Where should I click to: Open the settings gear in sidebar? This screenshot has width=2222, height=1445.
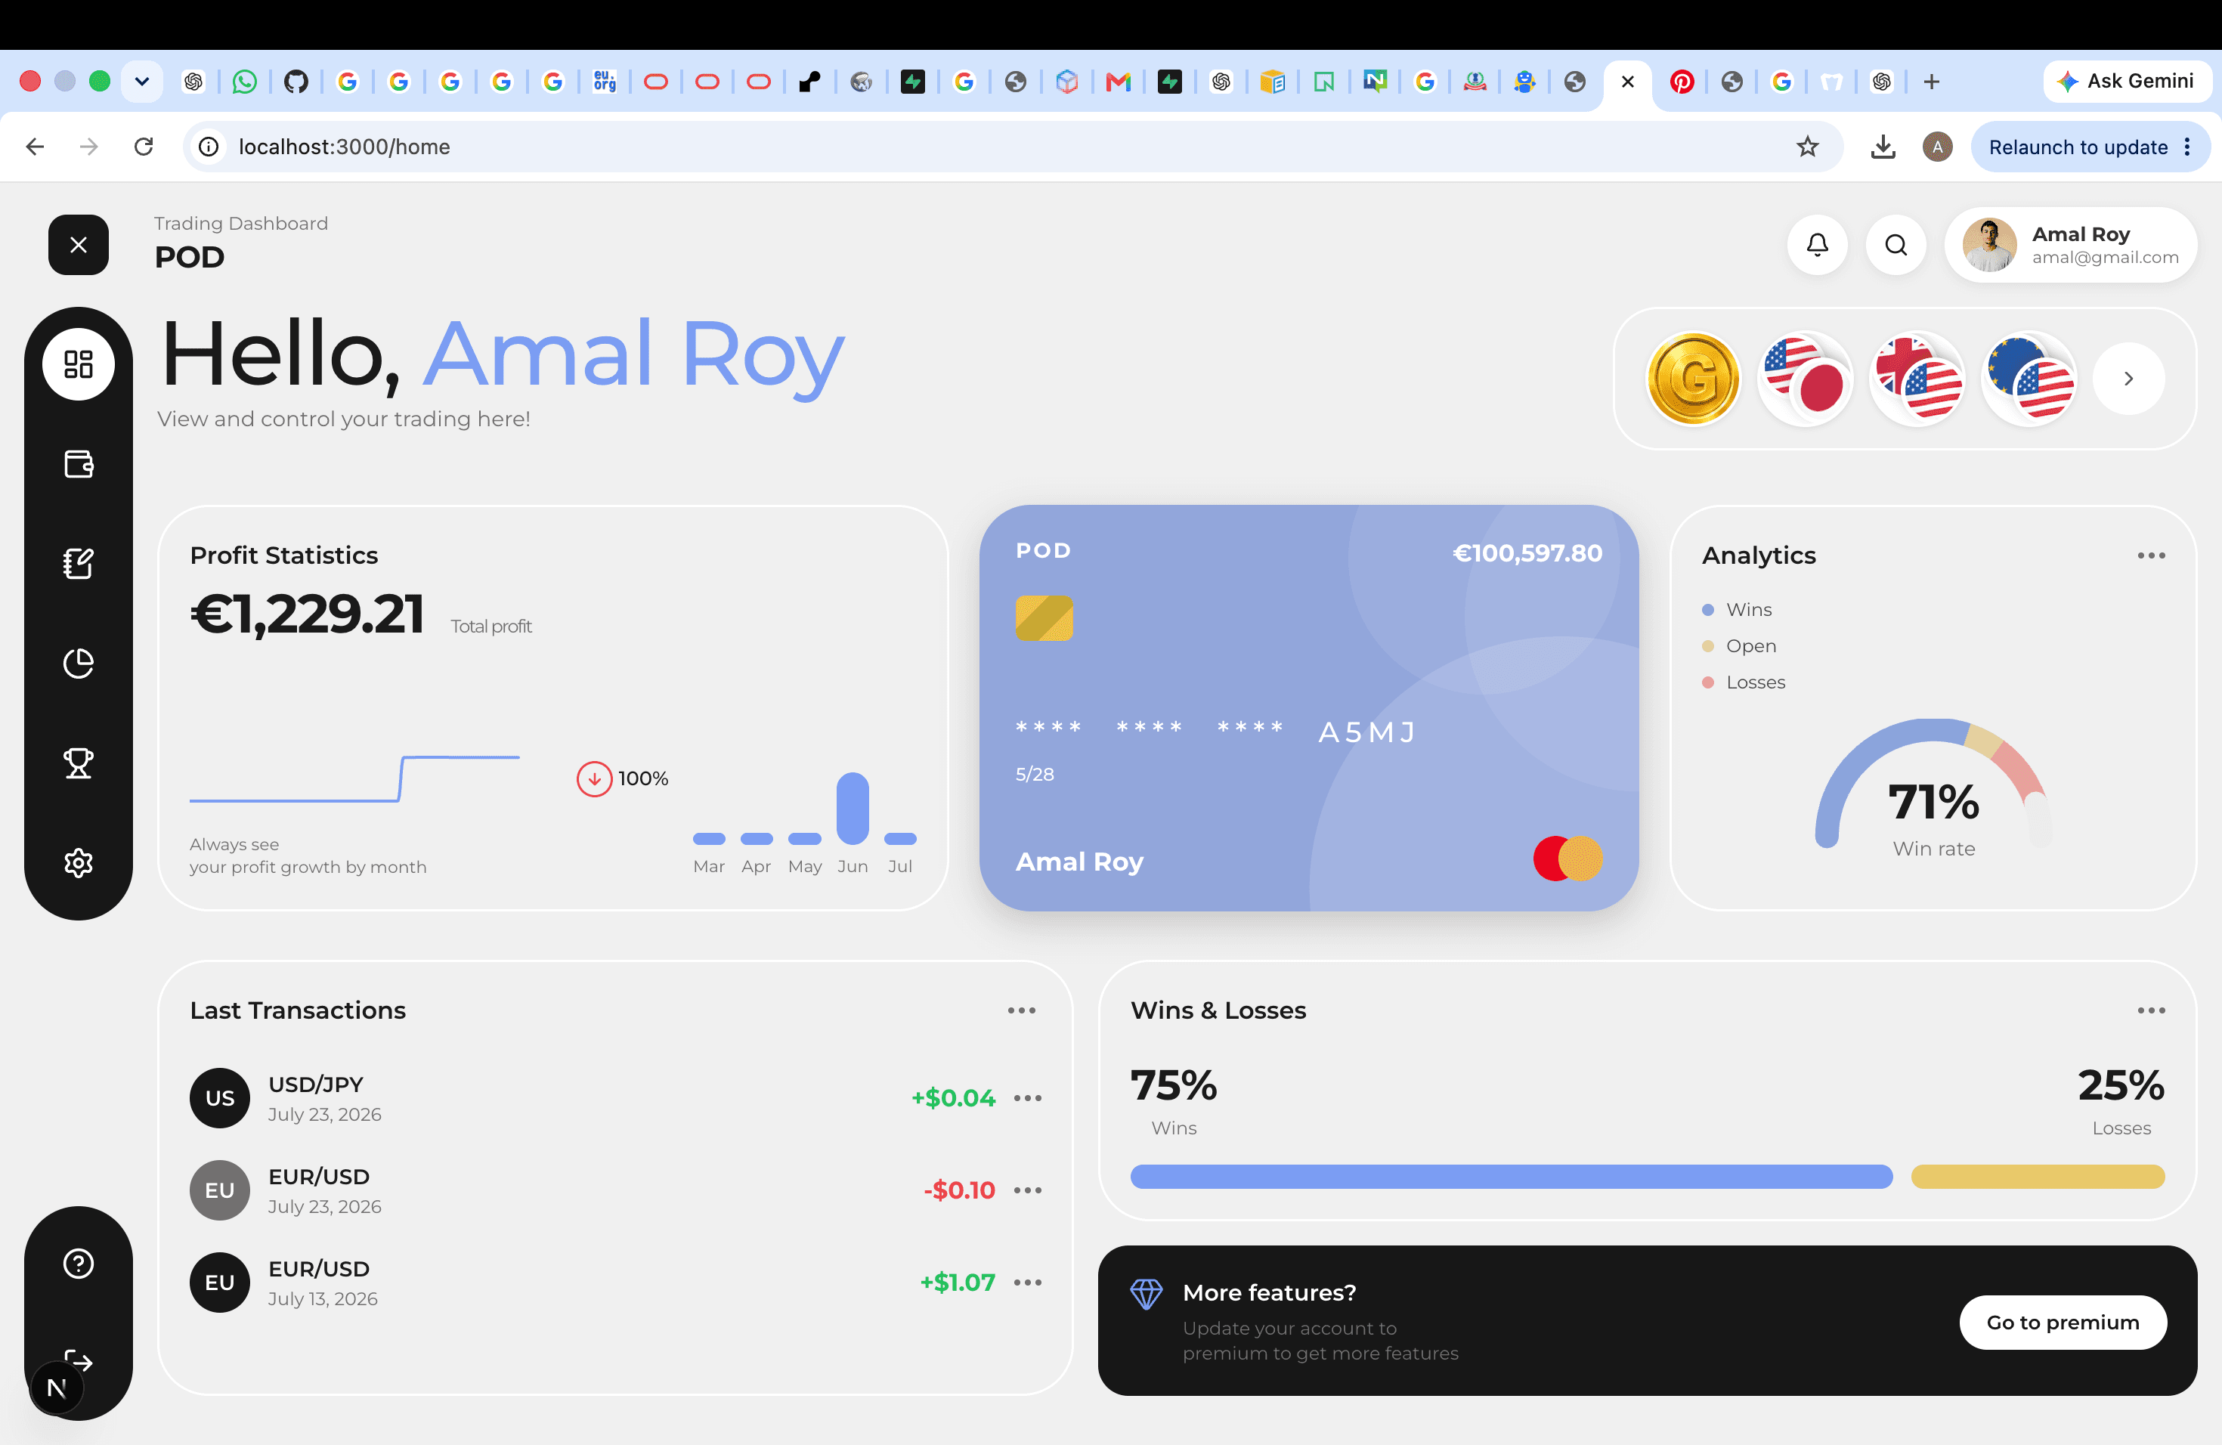[x=79, y=862]
